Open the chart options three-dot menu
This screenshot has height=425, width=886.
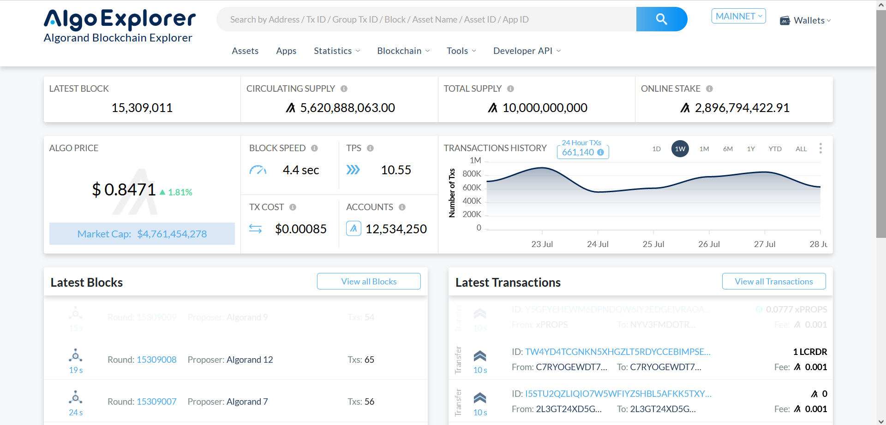pyautogui.click(x=820, y=148)
